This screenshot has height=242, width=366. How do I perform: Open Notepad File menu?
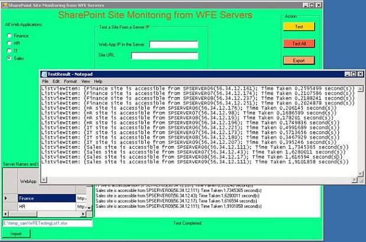pos(45,81)
